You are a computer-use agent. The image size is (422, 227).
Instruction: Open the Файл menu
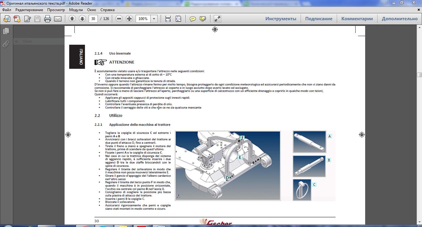[x=6, y=10]
